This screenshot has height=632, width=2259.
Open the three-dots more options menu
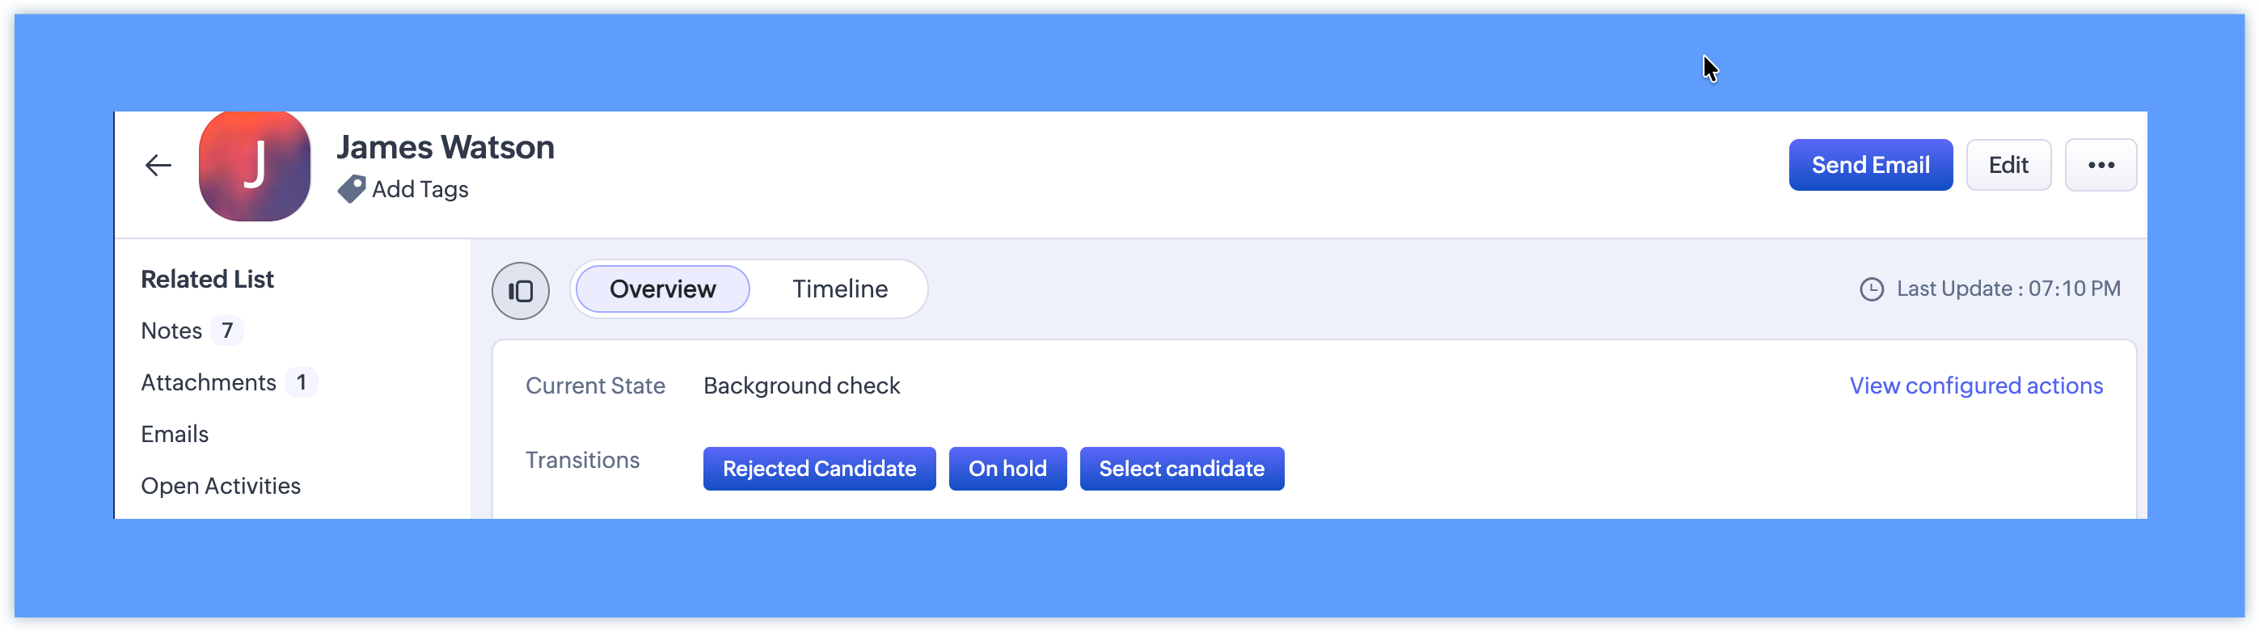(x=2101, y=166)
